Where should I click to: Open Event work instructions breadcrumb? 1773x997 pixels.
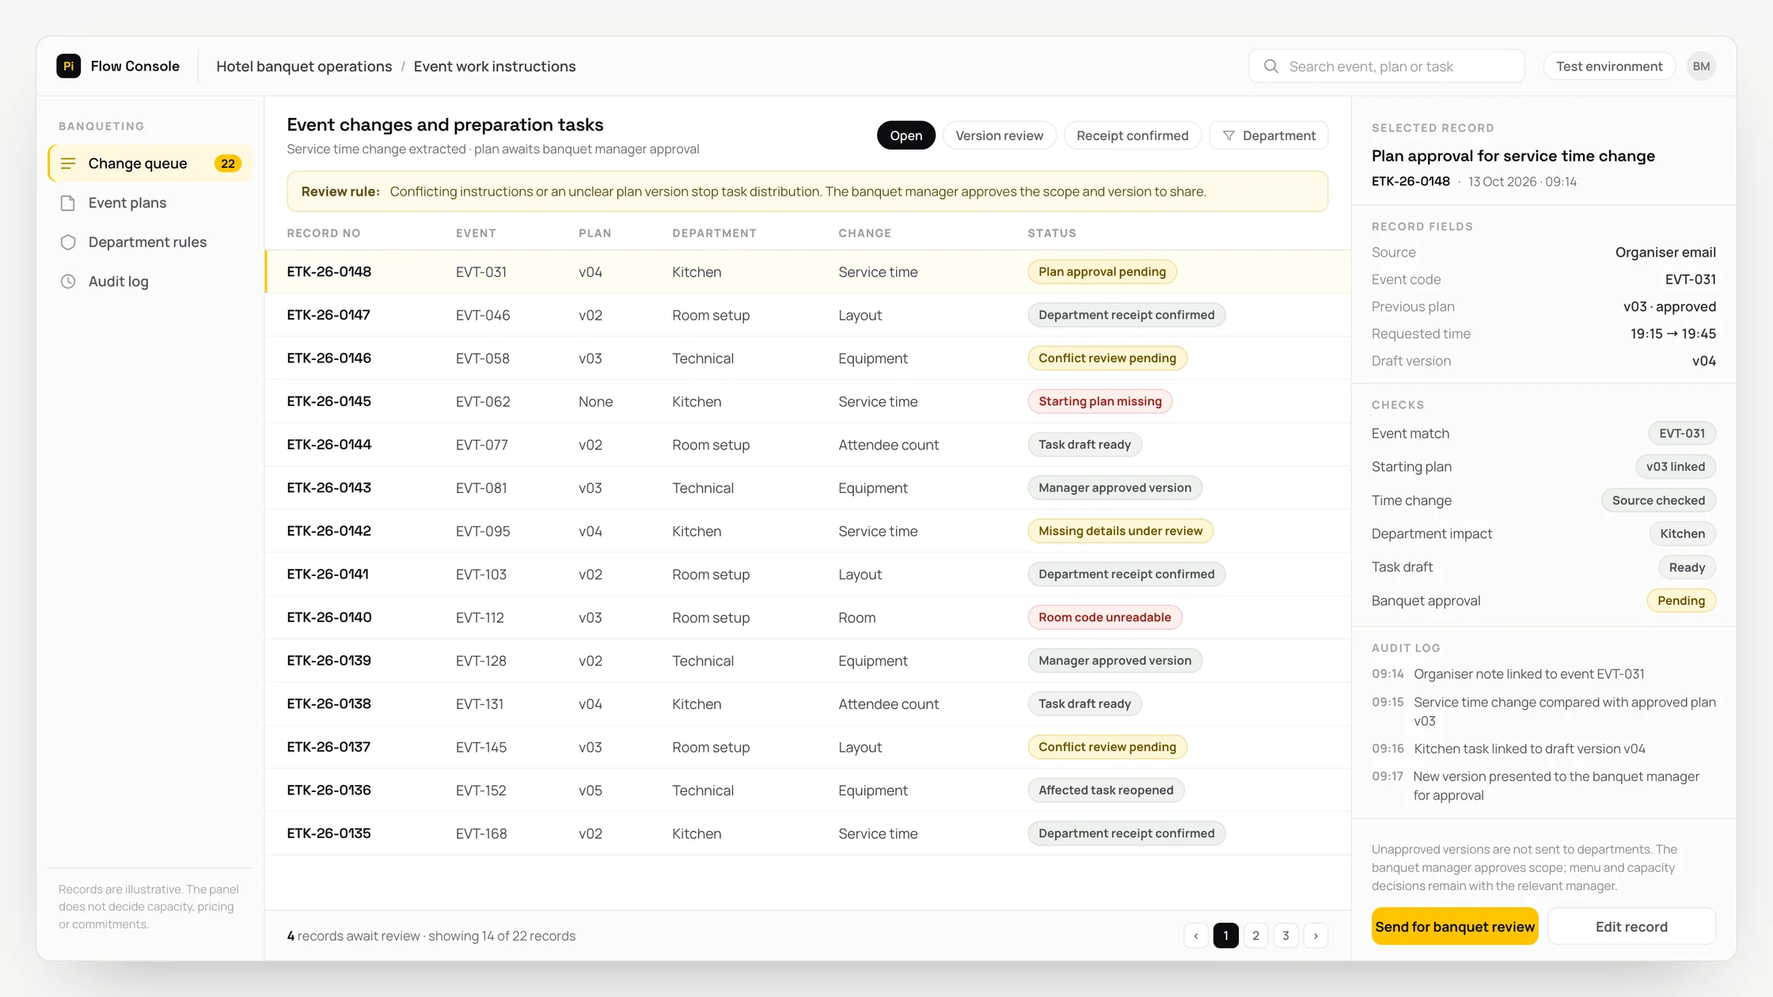click(495, 66)
